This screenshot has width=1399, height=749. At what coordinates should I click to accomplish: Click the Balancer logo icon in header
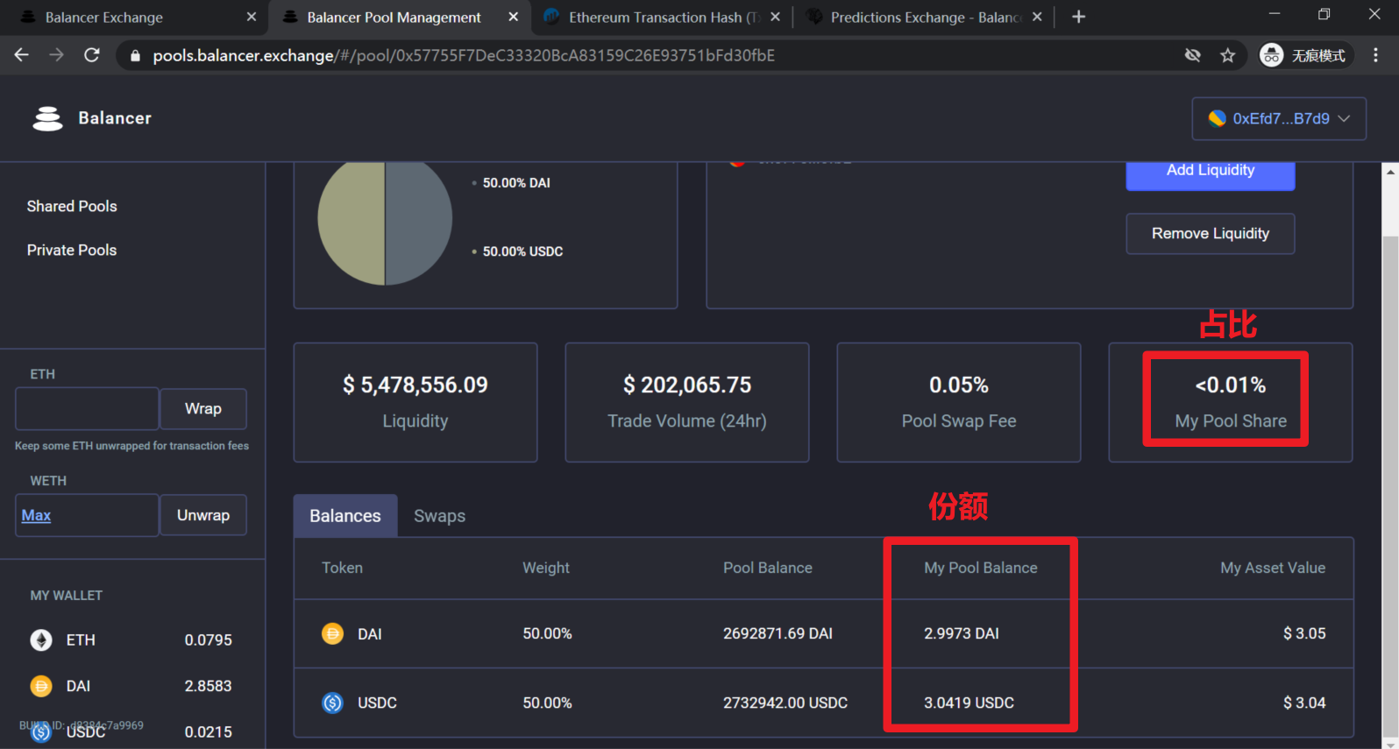point(47,118)
